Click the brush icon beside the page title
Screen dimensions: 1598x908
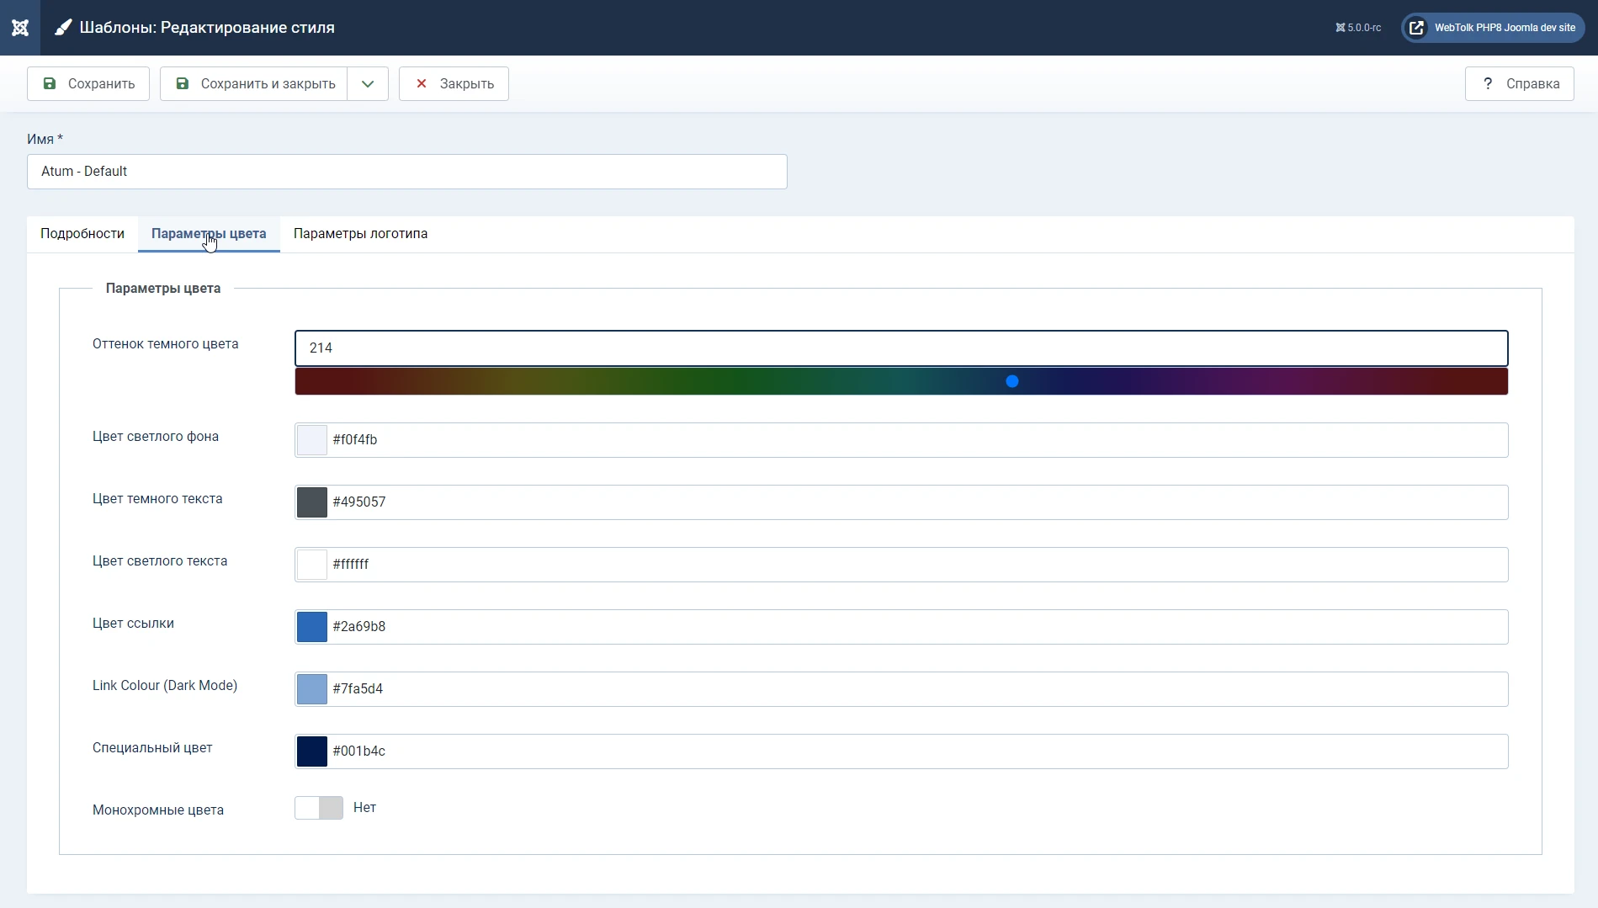tap(63, 26)
